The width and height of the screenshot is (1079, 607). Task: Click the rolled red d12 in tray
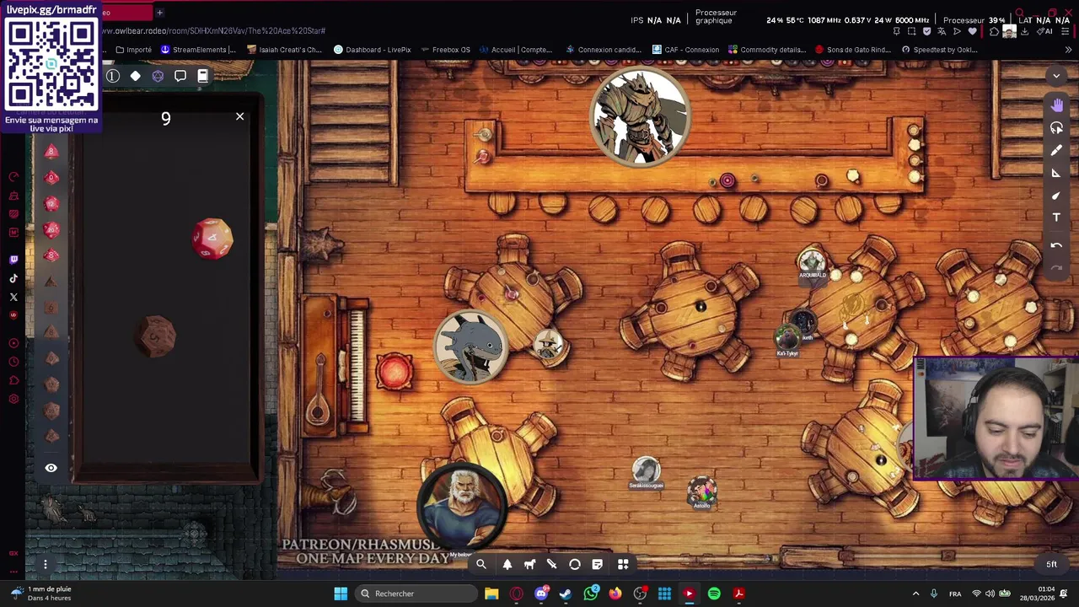pos(212,239)
